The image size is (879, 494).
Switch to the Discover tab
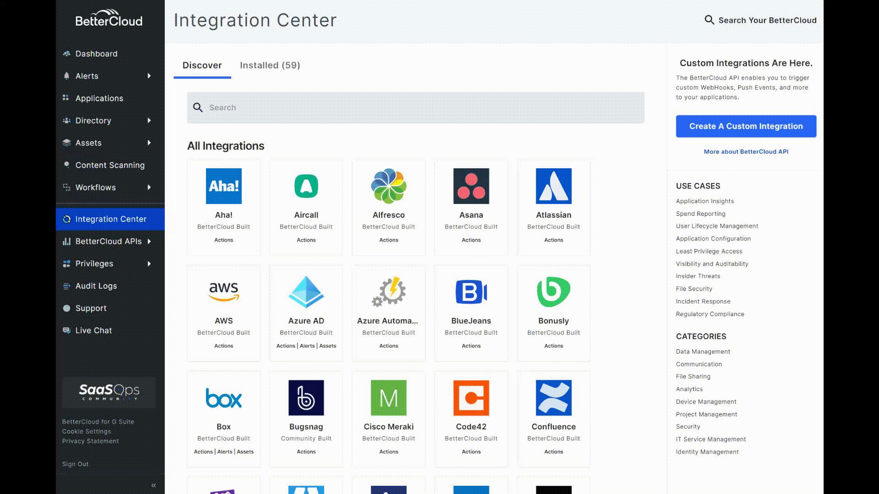click(202, 65)
